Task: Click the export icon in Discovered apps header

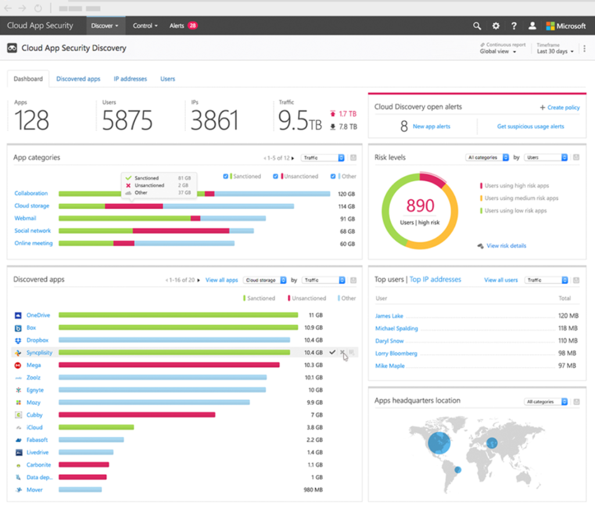Action: 353,281
